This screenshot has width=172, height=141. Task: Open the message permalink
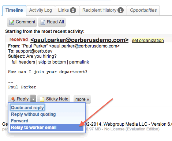tap(79, 62)
